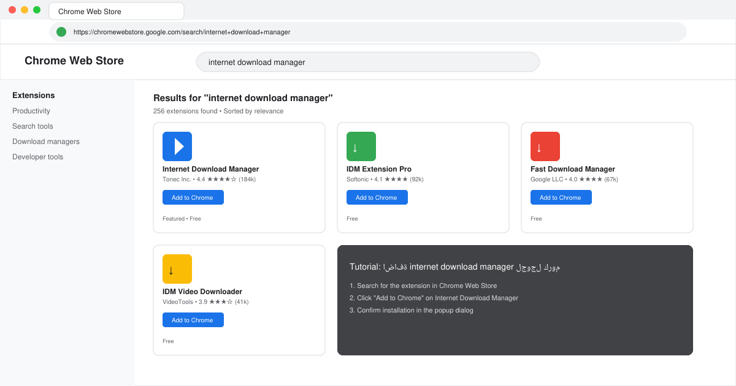736x386 pixels.
Task: Click the green IDM Extension Pro icon
Action: [x=361, y=146]
